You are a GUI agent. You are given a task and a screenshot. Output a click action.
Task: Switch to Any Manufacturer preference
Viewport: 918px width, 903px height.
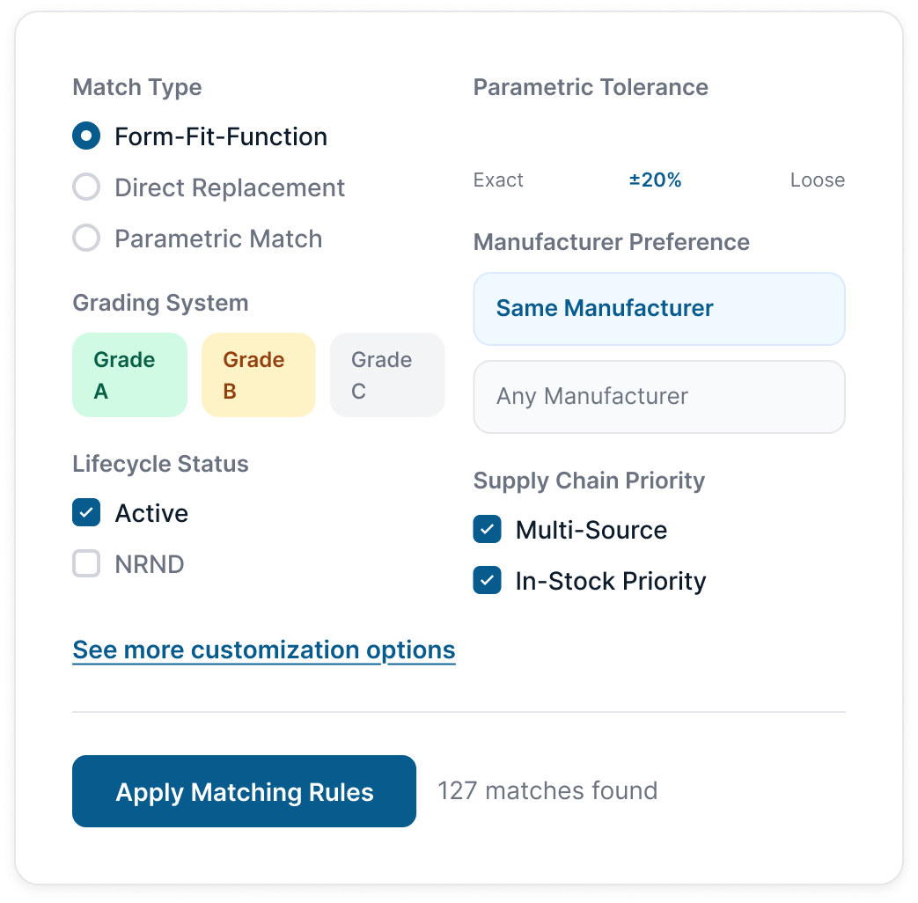(658, 397)
